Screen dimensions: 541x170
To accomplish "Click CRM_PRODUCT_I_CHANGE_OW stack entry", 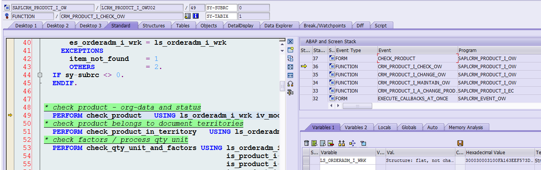I will [x=418, y=74].
